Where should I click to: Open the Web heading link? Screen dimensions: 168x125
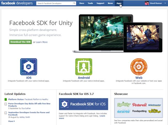139,78
